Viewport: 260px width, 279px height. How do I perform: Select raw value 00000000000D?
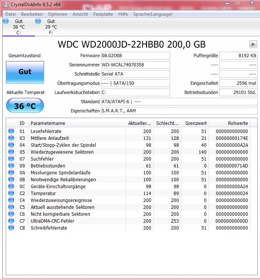tap(232, 221)
